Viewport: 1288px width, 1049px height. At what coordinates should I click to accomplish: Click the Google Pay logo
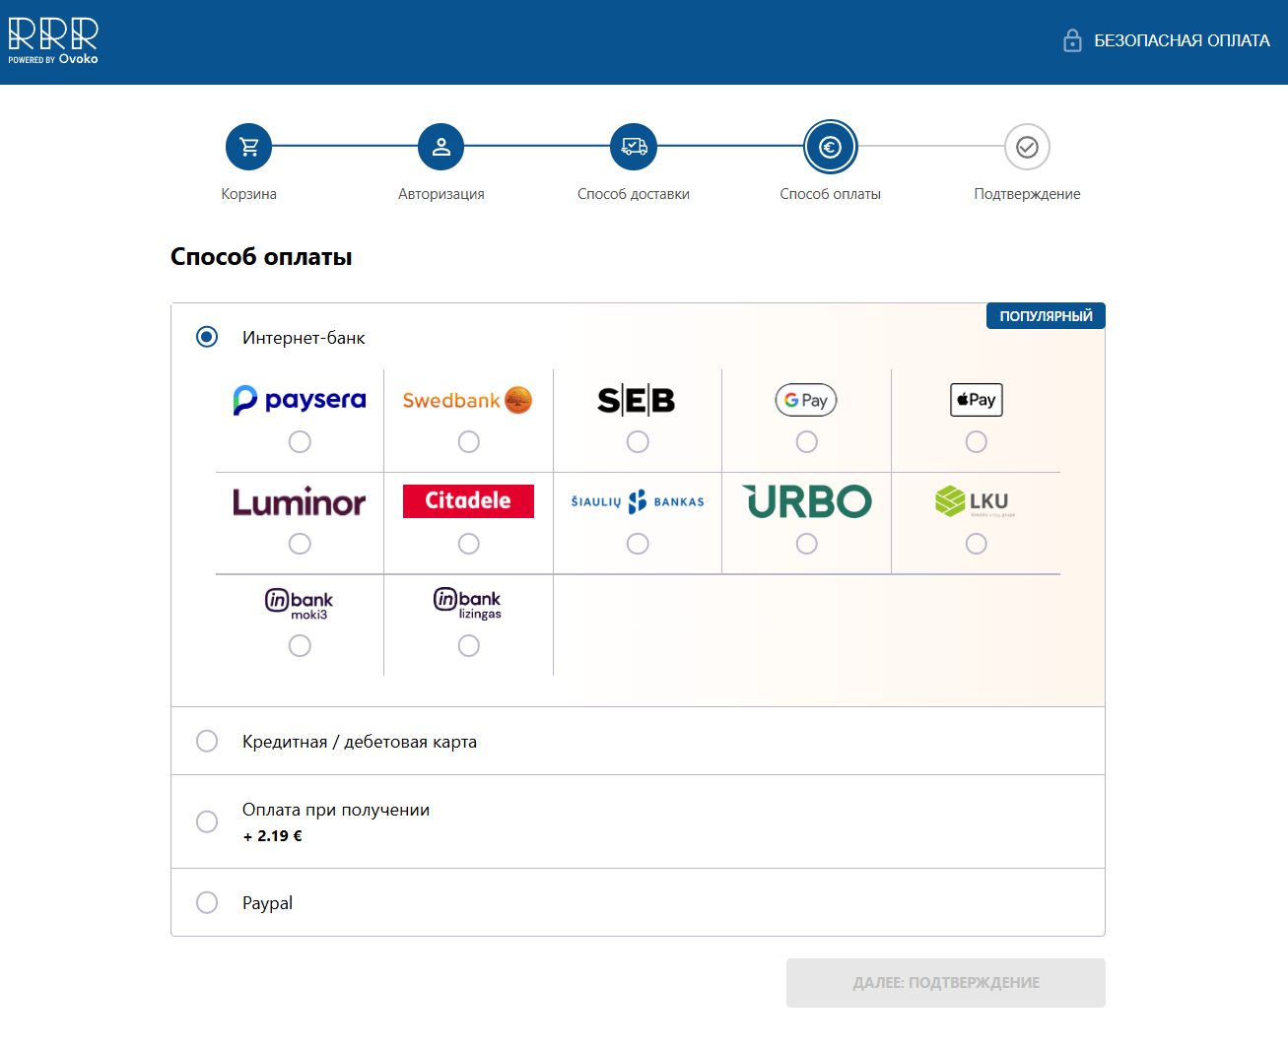806,400
